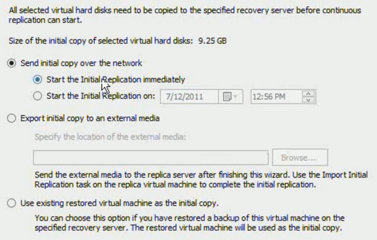The width and height of the screenshot is (377, 240).
Task: Select Export initial copy to external media
Action: 12,118
